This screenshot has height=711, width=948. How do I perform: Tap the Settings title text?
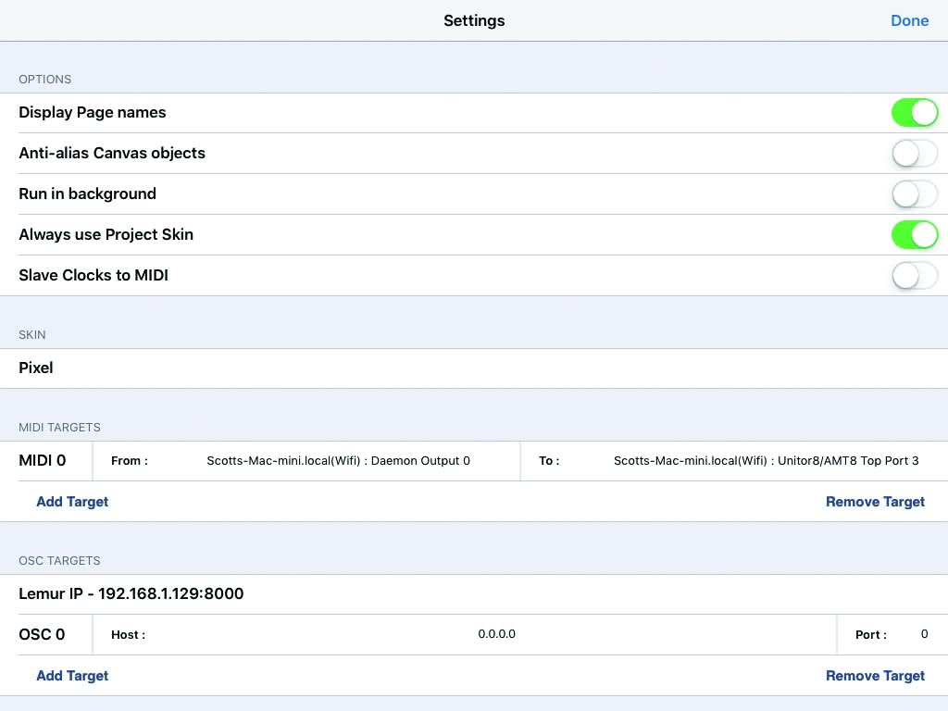[x=474, y=20]
